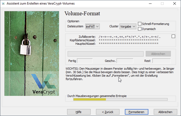Expand the Cluster dropdown set to Vorgabe

pyautogui.click(x=128, y=26)
